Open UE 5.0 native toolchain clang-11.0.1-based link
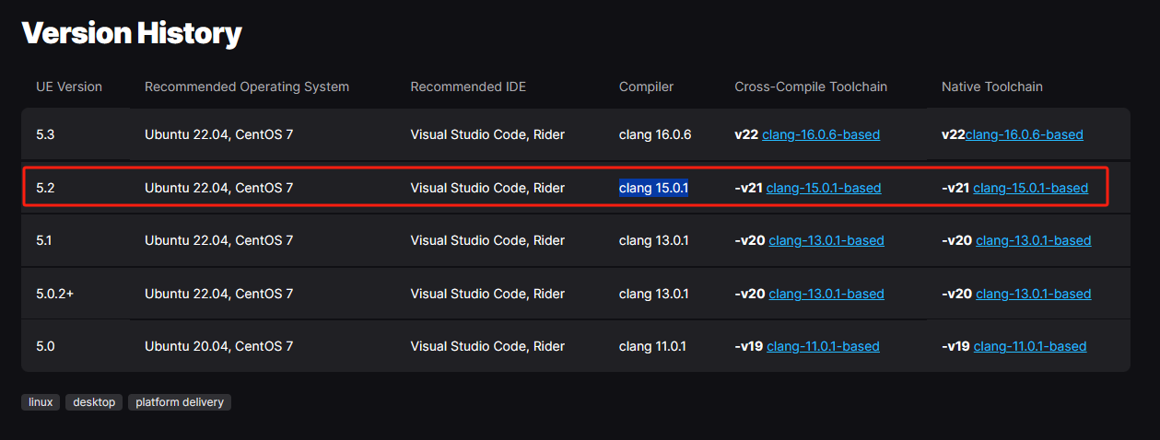This screenshot has height=440, width=1160. 1030,346
